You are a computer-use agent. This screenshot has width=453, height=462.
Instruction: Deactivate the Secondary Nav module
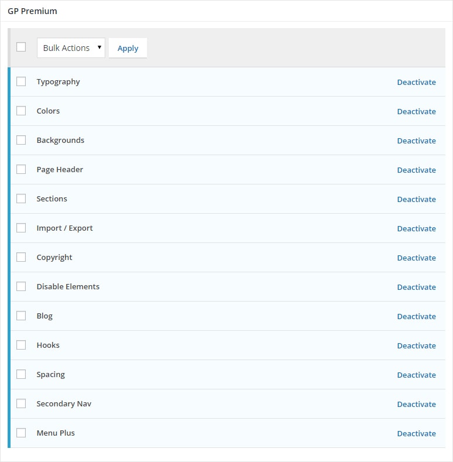417,404
